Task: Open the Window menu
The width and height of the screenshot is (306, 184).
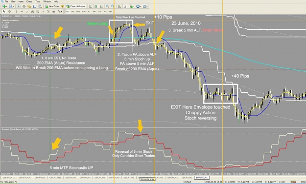Action: (x=47, y=1)
